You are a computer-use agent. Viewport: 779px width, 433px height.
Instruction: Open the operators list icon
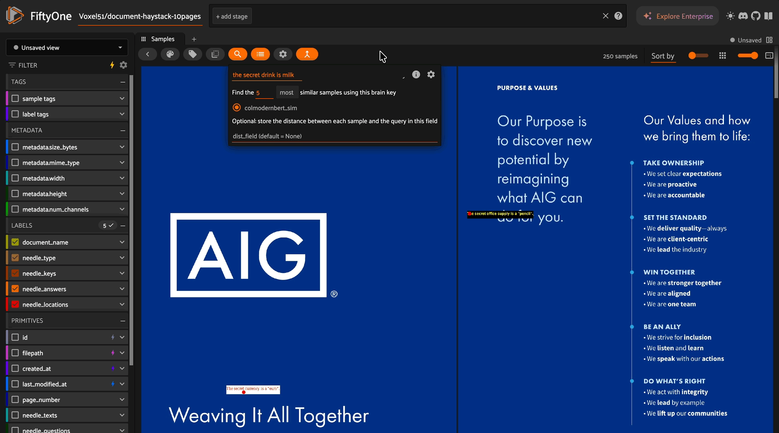(x=260, y=54)
